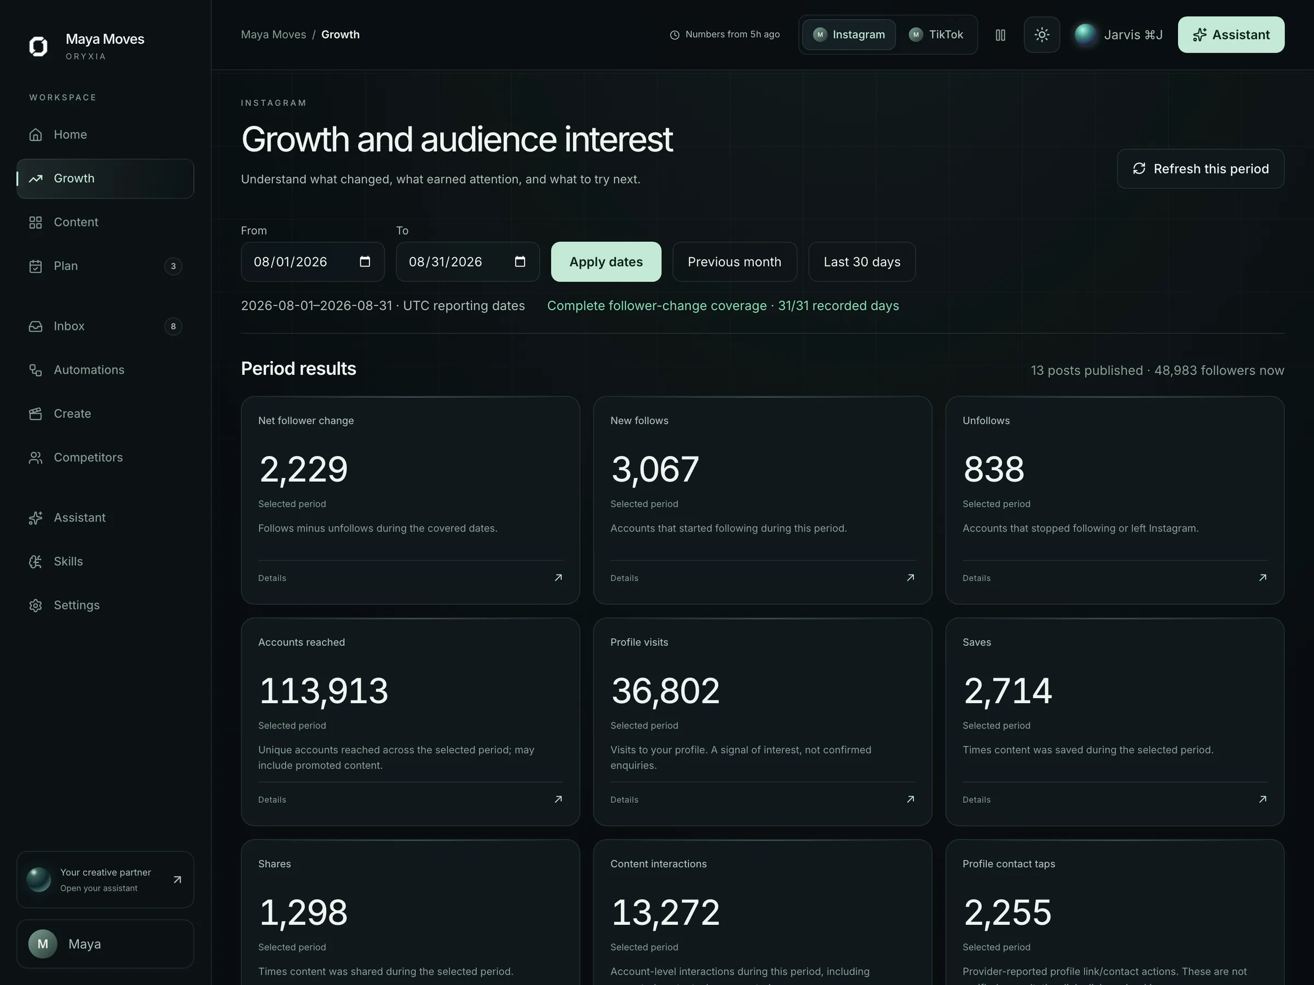
Task: Click the 36,802 profile visits value
Action: point(665,691)
